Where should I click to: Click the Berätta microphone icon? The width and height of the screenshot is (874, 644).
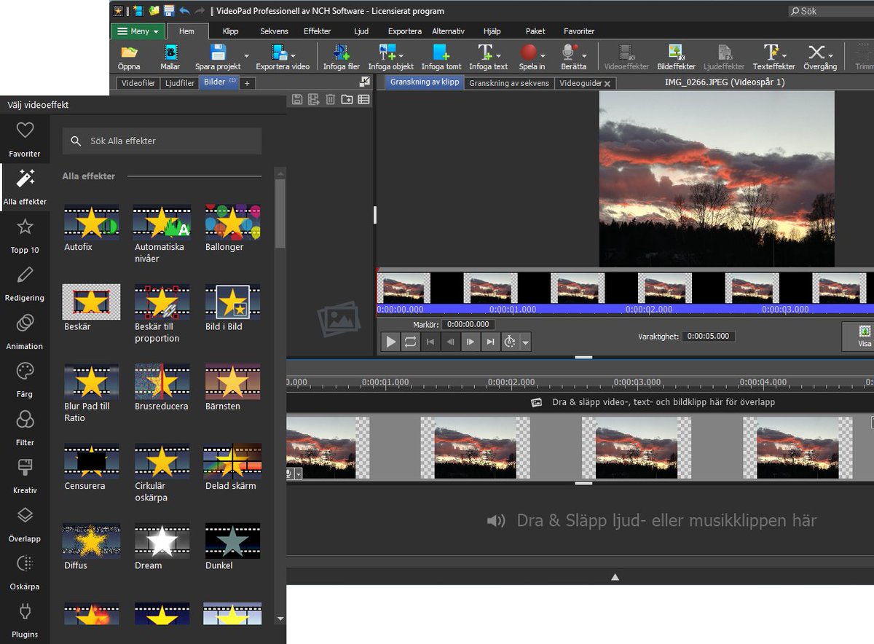(x=569, y=52)
